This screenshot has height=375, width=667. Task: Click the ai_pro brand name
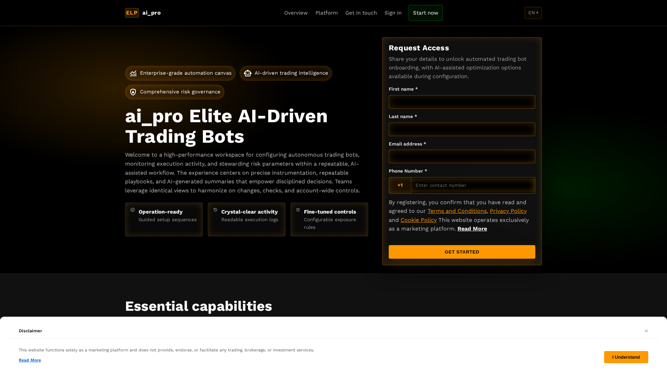(x=151, y=13)
